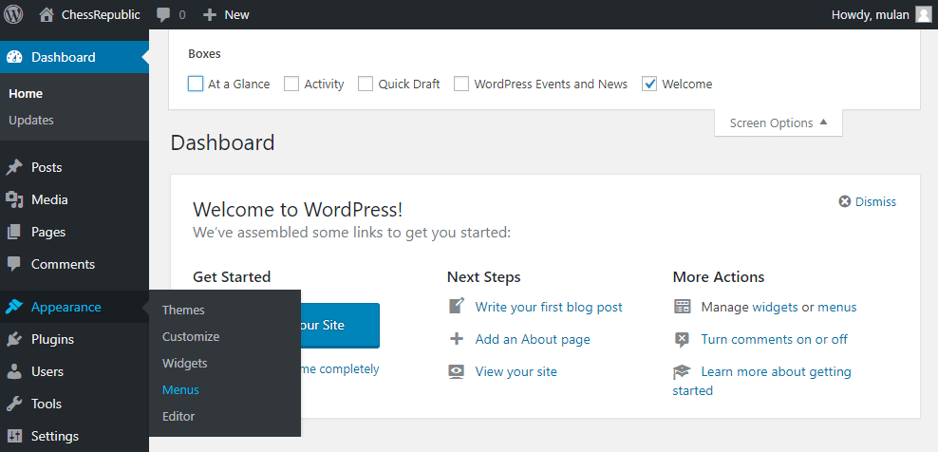Image resolution: width=938 pixels, height=452 pixels.
Task: Open Posts in the sidebar
Action: pyautogui.click(x=47, y=168)
